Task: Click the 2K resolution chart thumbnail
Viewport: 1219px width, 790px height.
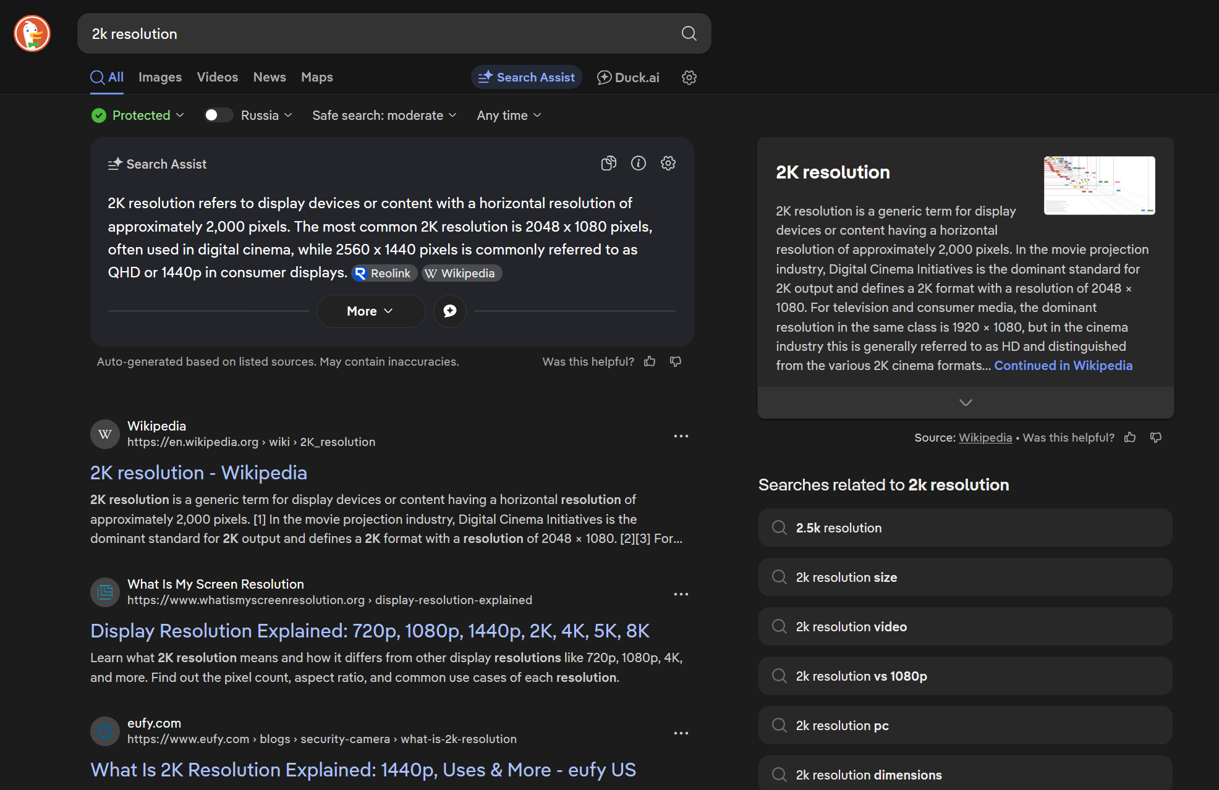Action: (x=1098, y=185)
